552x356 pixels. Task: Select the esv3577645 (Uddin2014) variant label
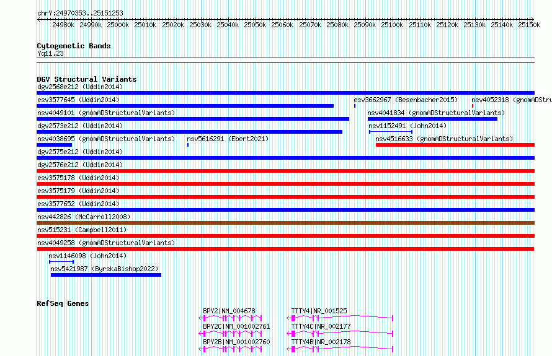point(78,100)
